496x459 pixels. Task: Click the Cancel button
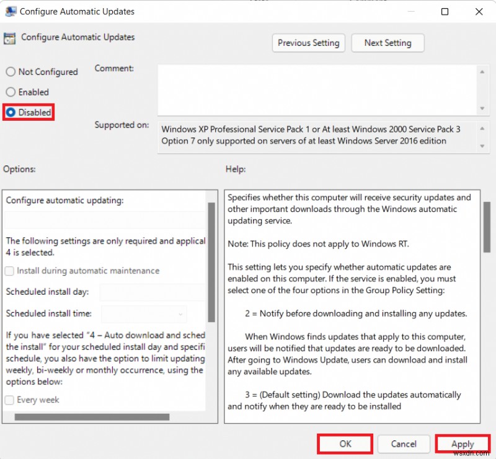pos(404,444)
